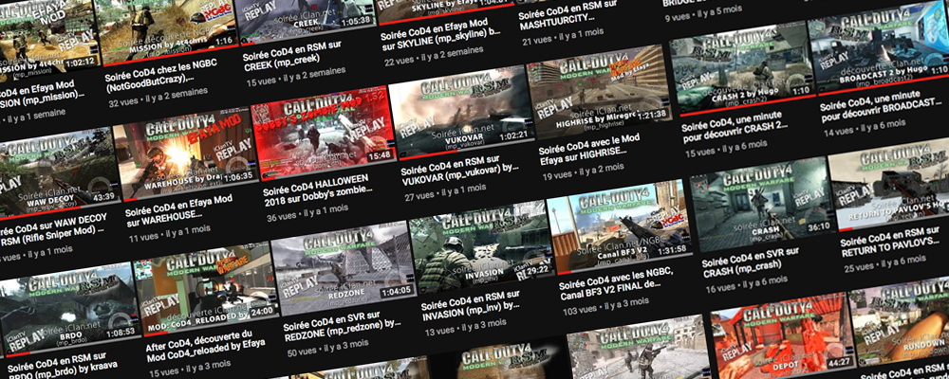Open the Canal BF3 V2 thumbnail
Screen dimensions: 949x379
(x=619, y=228)
